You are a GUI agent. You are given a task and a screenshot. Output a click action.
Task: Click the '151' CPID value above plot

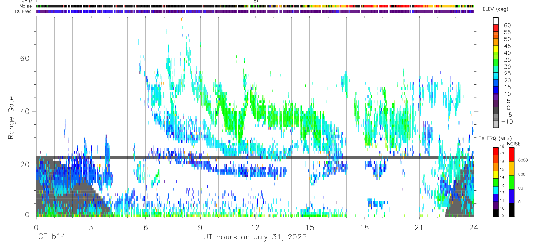pyautogui.click(x=255, y=1)
